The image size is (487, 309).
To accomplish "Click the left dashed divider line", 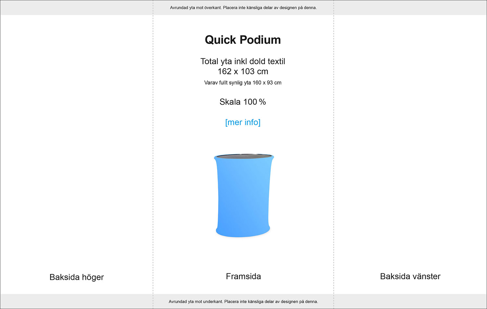I will click(x=153, y=154).
